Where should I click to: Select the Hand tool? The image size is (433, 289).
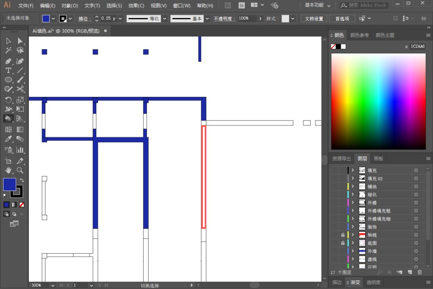[8, 170]
